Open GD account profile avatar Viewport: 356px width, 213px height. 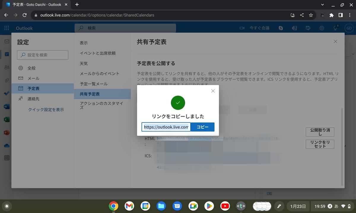pos(349,28)
